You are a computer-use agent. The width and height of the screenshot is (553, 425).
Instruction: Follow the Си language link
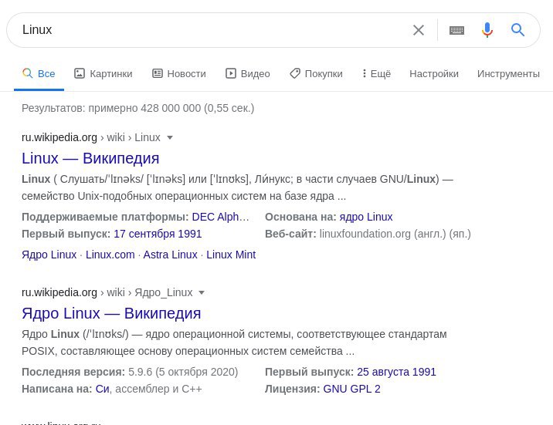(102, 389)
